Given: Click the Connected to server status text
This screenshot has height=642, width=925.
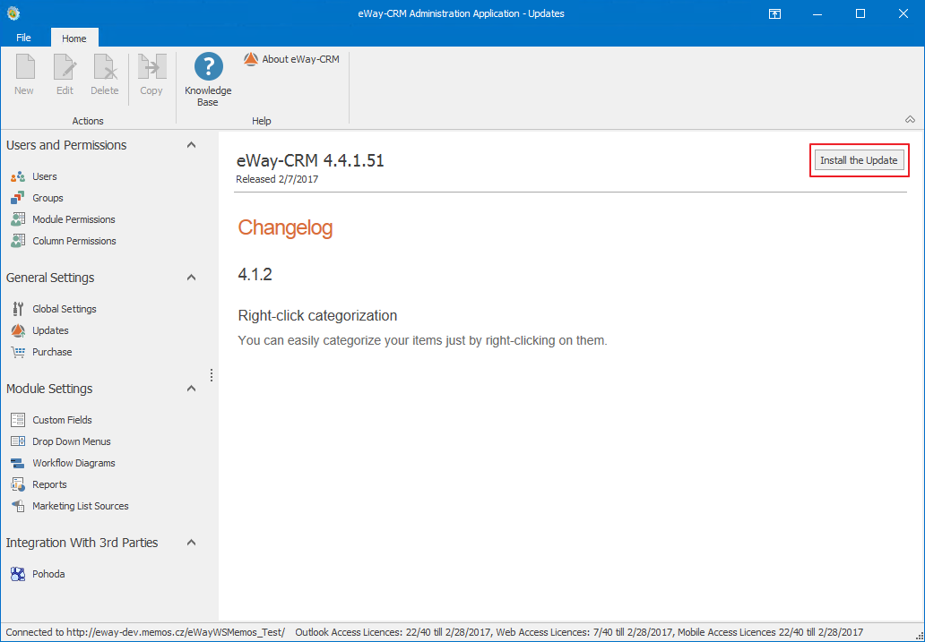Looking at the screenshot, I should tap(145, 632).
